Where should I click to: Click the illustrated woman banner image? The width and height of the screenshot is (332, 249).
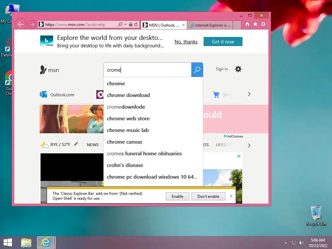(x=72, y=119)
